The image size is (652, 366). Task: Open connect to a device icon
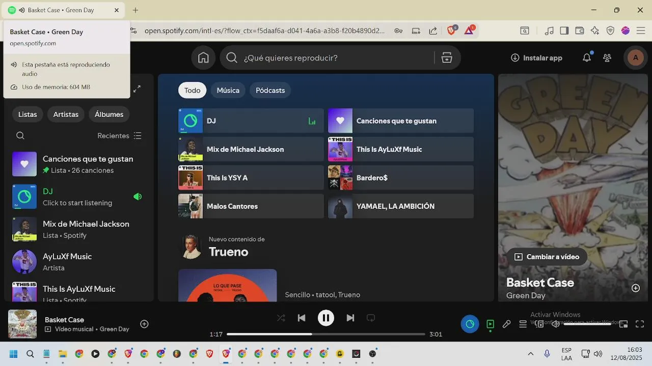click(539, 324)
